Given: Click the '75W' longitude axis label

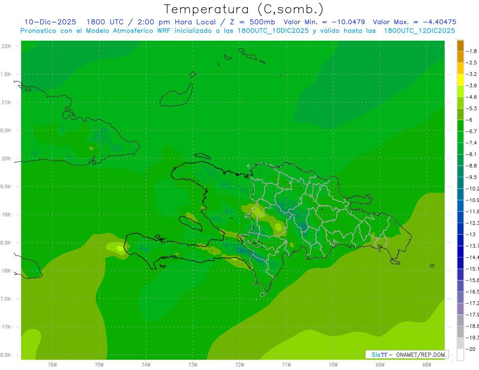Looking at the screenshot, I should [99, 365].
